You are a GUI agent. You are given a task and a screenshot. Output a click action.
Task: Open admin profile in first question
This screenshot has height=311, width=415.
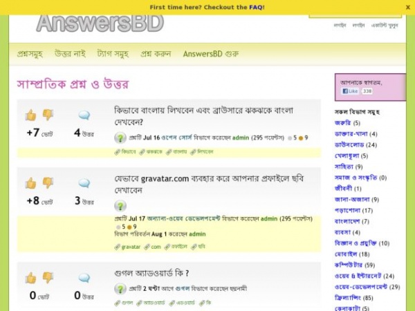pos(241,138)
